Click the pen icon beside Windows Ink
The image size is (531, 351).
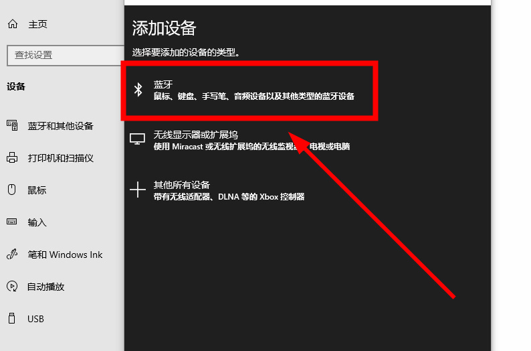coord(12,255)
